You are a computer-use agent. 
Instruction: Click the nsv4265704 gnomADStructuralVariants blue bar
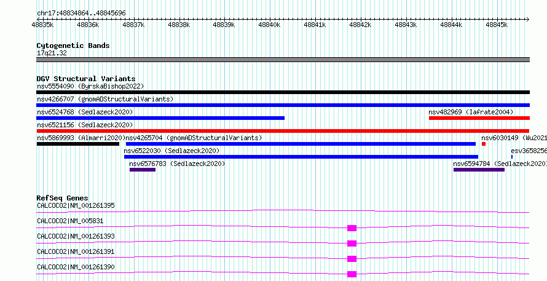(x=301, y=144)
